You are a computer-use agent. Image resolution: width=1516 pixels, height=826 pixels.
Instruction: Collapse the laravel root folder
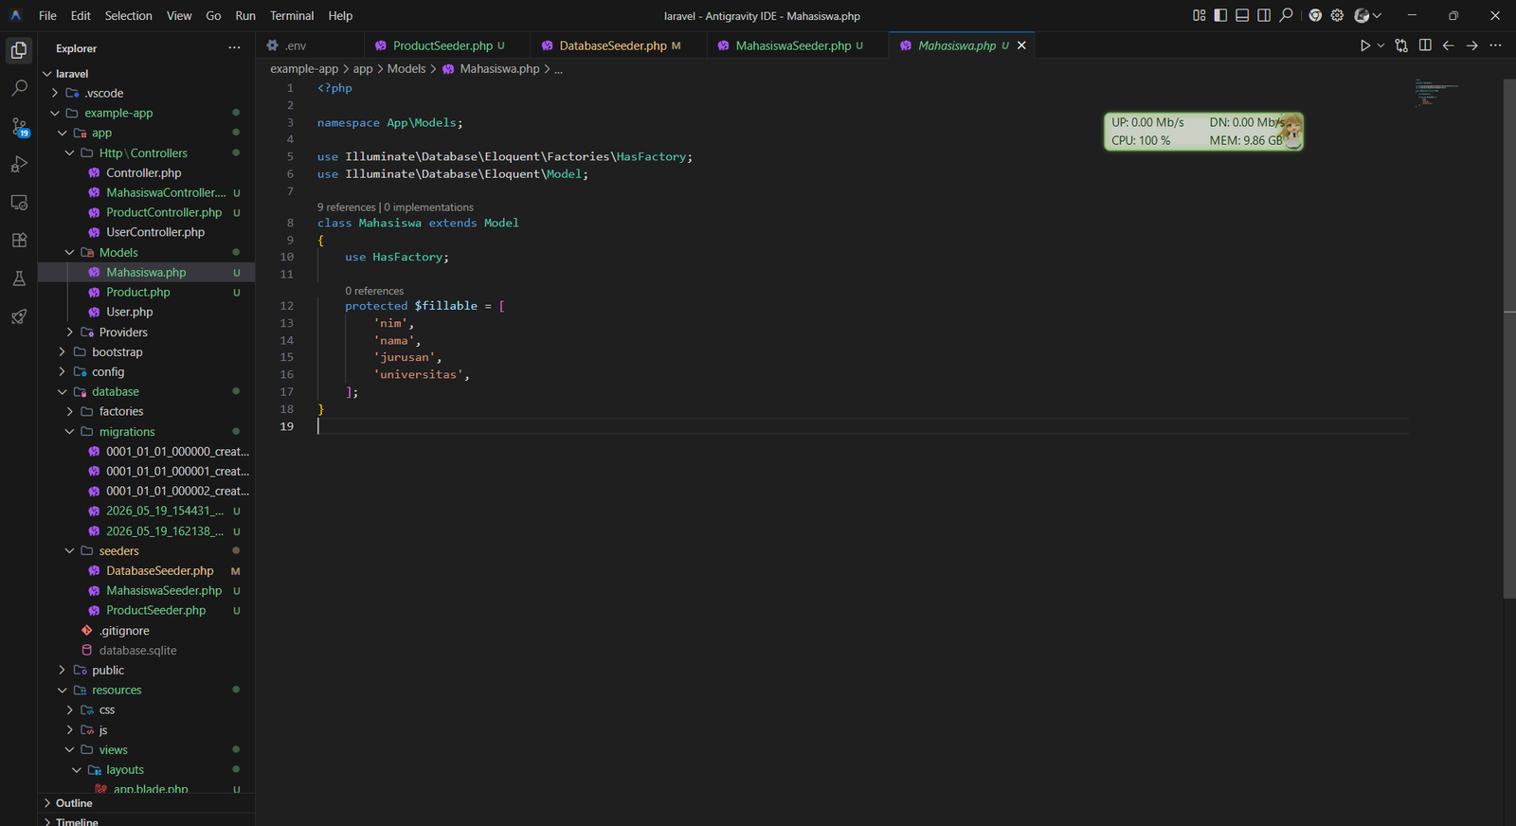(147, 73)
